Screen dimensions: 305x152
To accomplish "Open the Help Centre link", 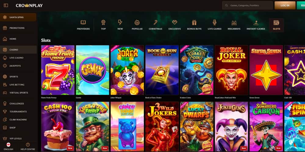I will tap(28, 147).
